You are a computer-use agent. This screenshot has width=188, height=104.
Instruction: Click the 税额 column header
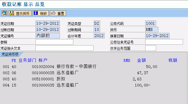pos(173,60)
